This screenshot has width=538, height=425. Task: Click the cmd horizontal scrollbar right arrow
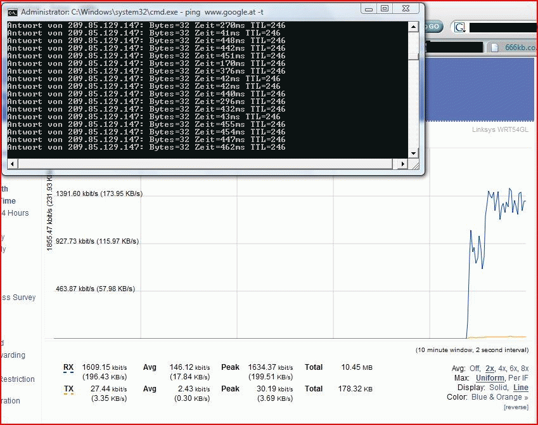coord(403,164)
